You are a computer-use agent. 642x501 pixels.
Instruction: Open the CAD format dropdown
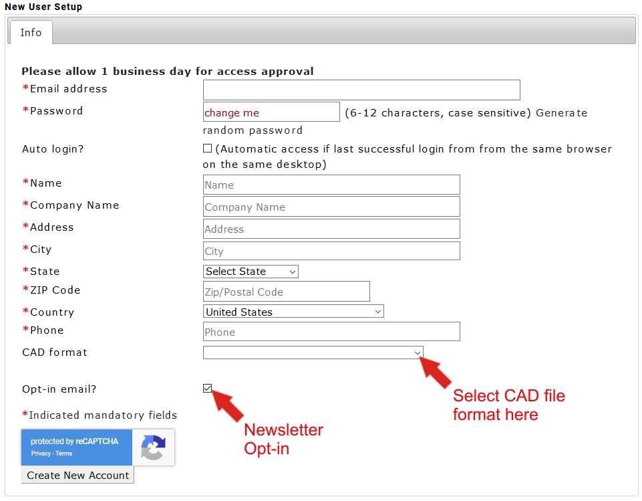pos(313,353)
